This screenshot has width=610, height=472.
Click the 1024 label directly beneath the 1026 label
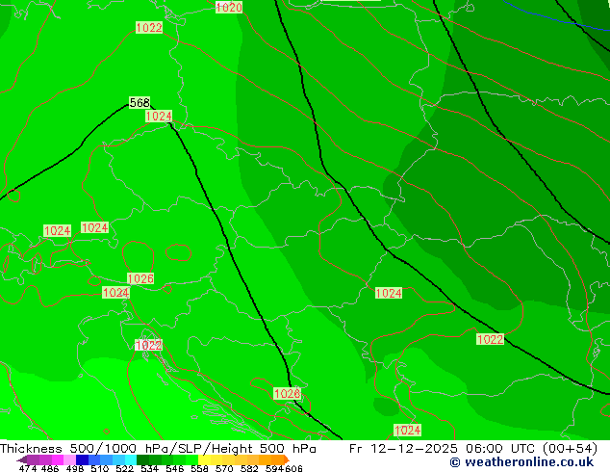point(115,293)
